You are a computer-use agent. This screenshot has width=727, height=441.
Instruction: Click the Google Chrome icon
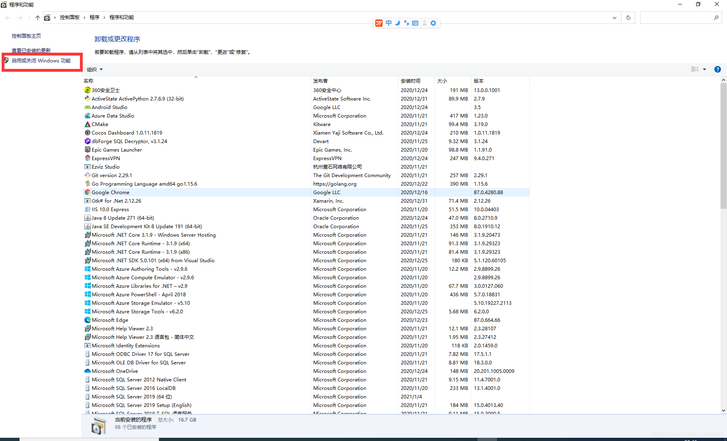(87, 192)
